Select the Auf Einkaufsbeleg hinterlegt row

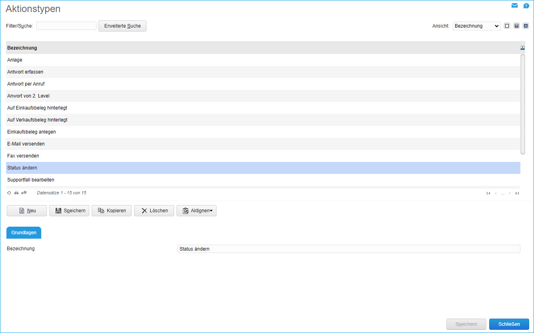pyautogui.click(x=263, y=108)
